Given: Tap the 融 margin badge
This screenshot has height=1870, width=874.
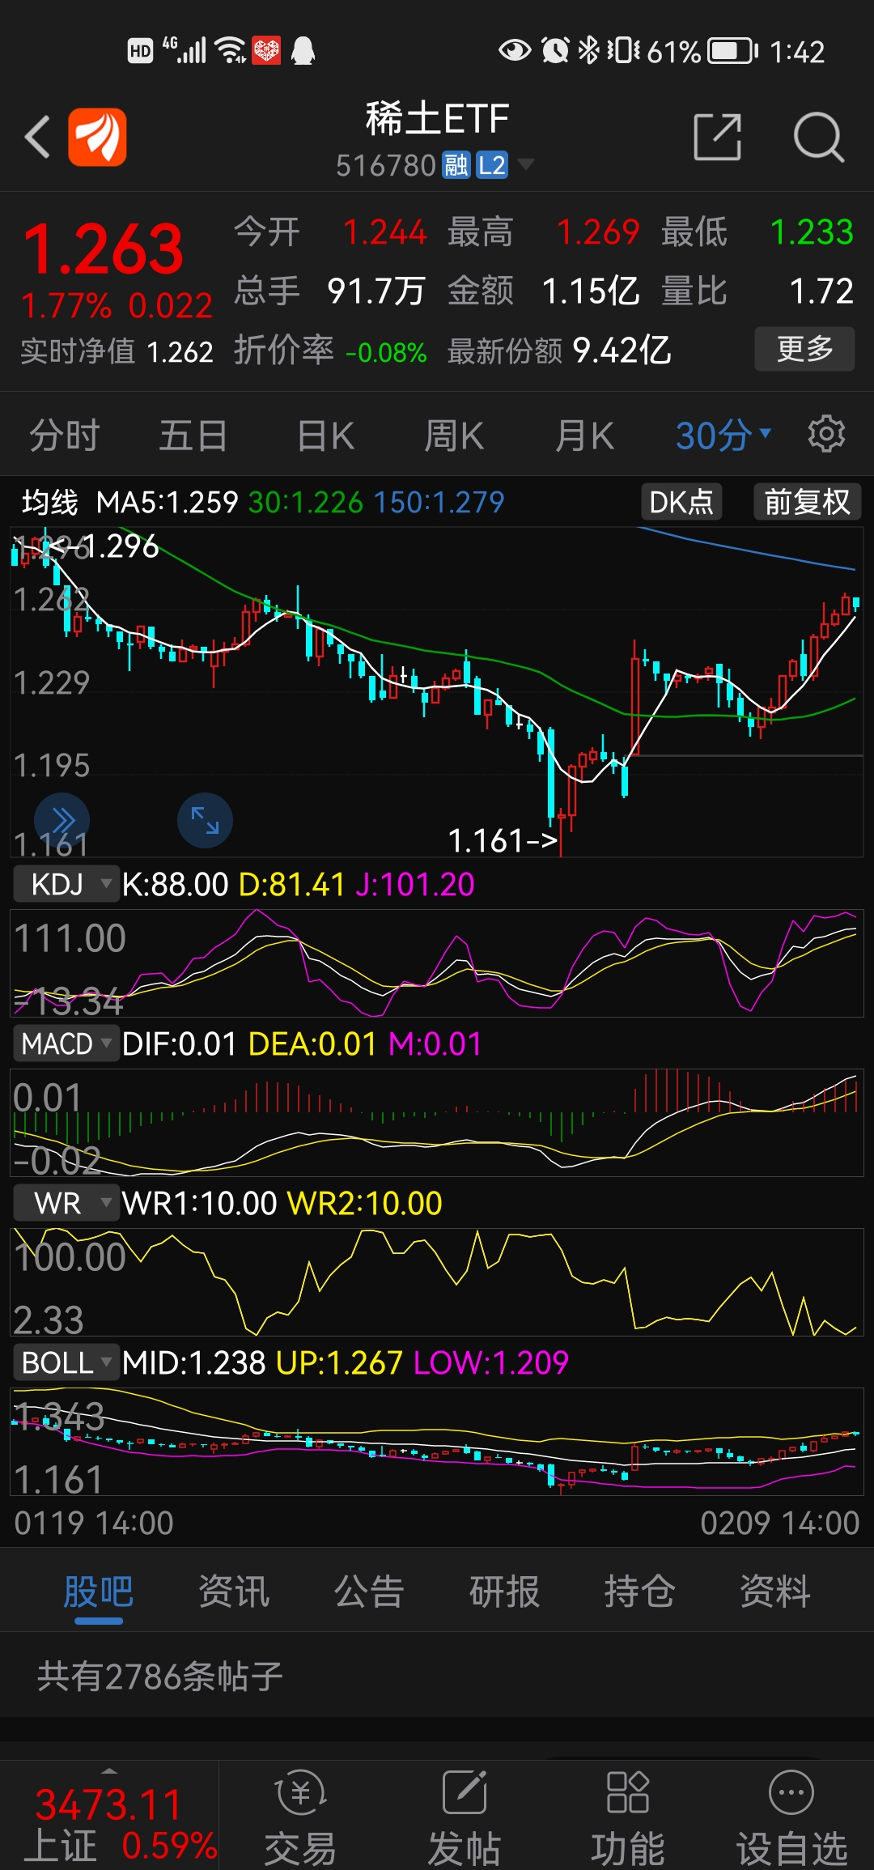Looking at the screenshot, I should tap(456, 165).
